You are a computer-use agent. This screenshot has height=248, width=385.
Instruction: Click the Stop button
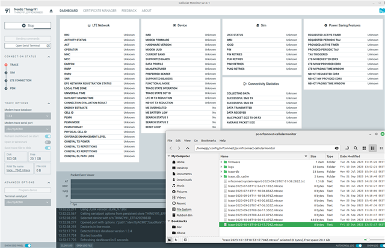point(28,25)
